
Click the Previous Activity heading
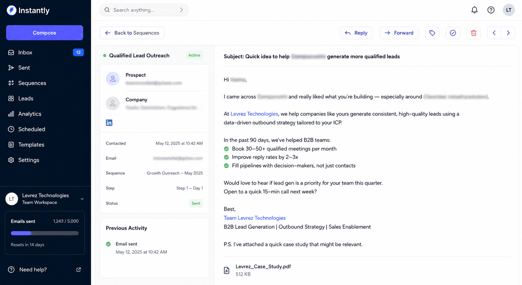click(126, 228)
